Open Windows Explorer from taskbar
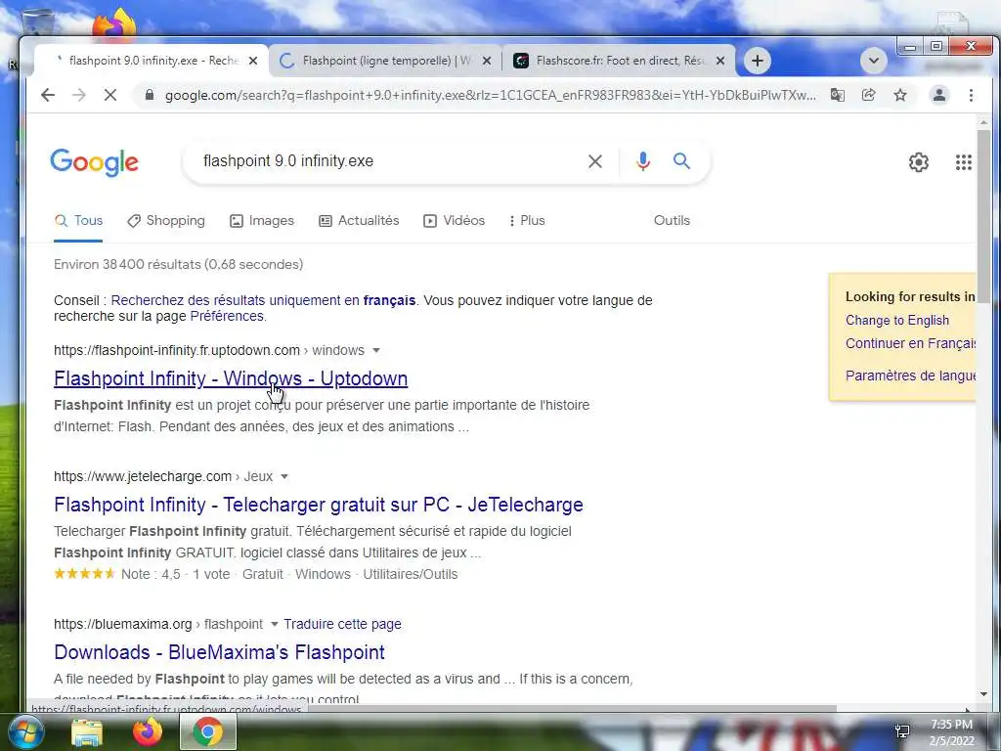 [87, 731]
